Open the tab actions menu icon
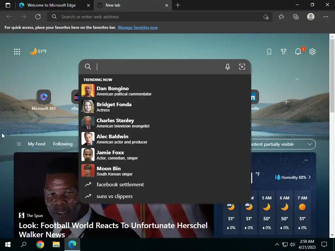This screenshot has height=251, width=335. point(8,5)
